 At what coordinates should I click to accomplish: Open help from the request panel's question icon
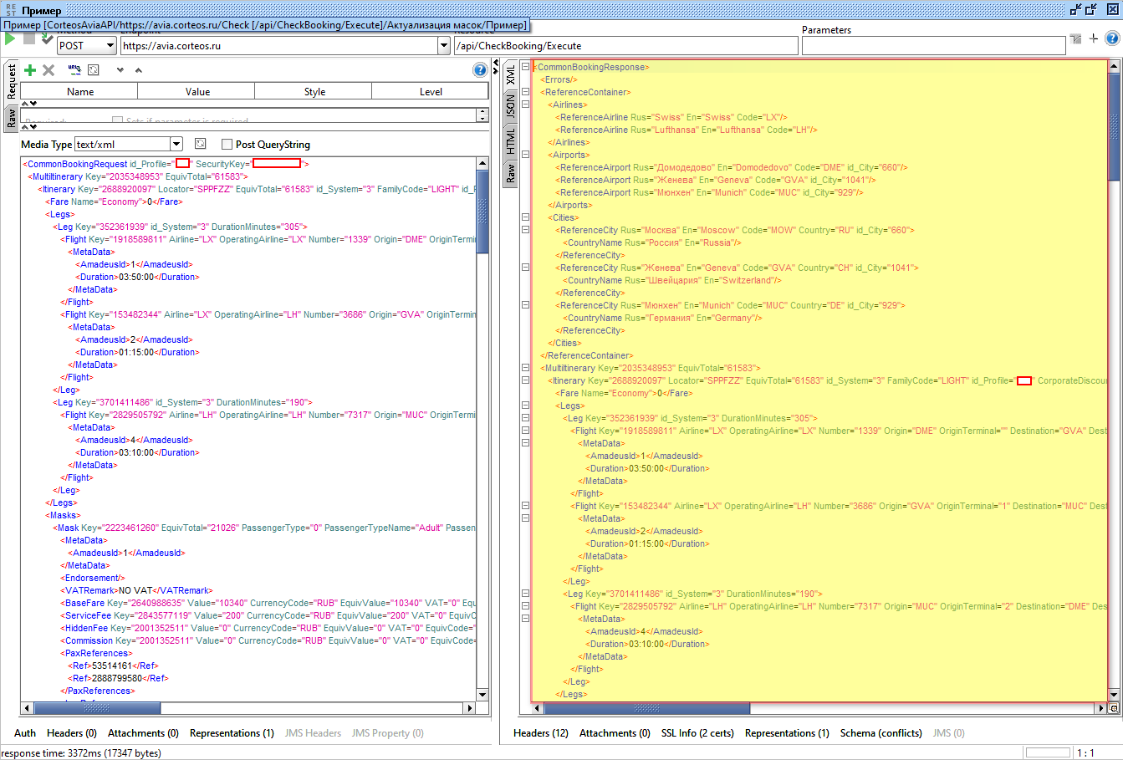point(480,70)
